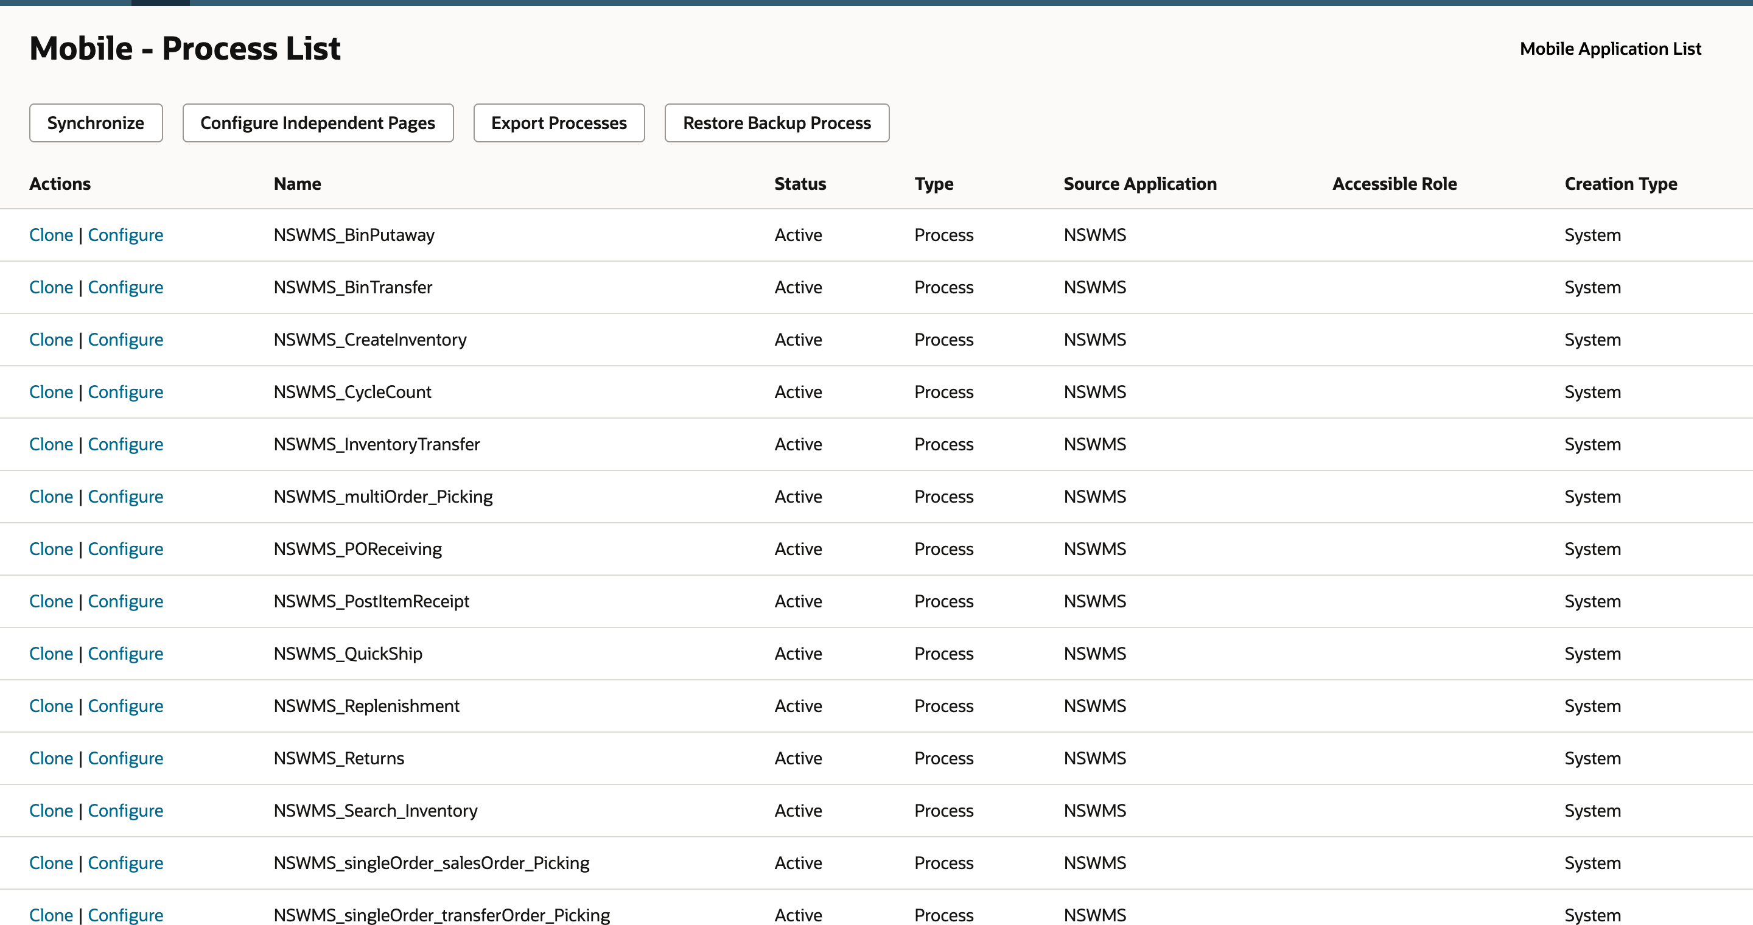This screenshot has height=925, width=1753.
Task: Click the Type column header
Action: coord(934,184)
